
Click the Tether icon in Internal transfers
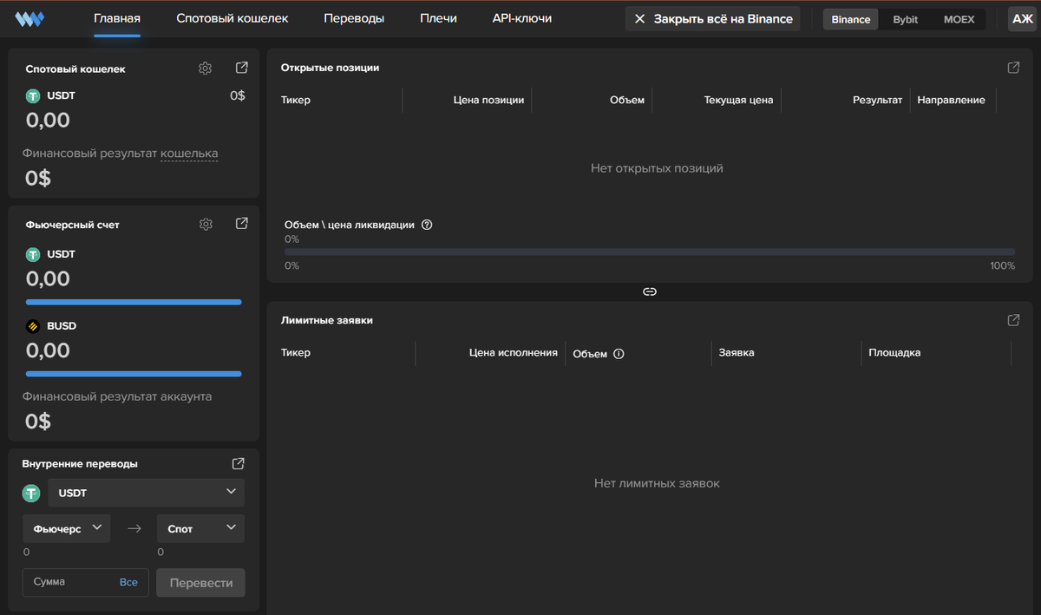click(x=31, y=493)
